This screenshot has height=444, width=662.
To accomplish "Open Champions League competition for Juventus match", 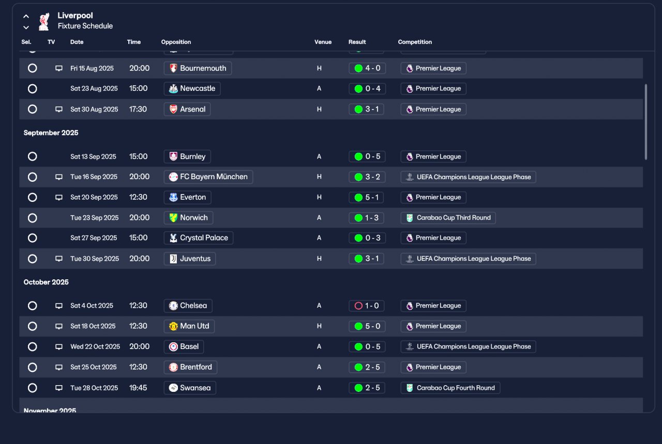I will (469, 259).
